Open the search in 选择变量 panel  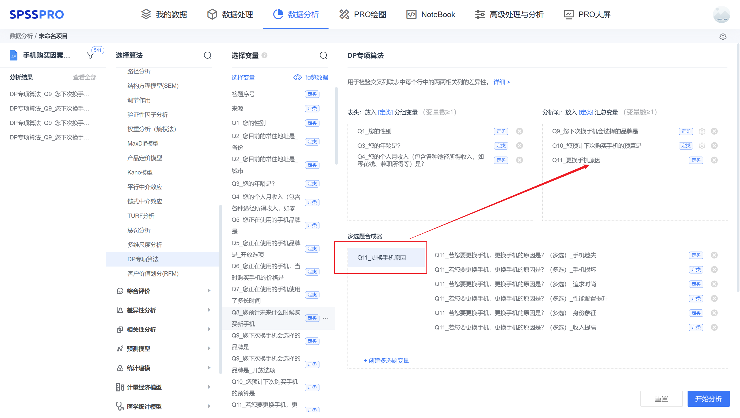[x=323, y=55]
